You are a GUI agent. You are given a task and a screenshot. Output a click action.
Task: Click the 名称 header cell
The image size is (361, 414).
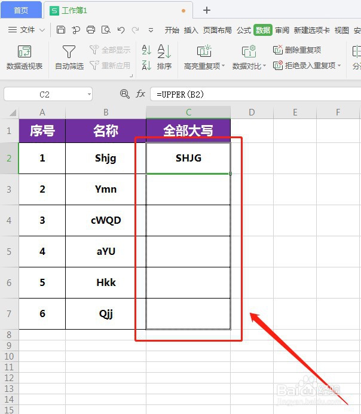tap(106, 130)
